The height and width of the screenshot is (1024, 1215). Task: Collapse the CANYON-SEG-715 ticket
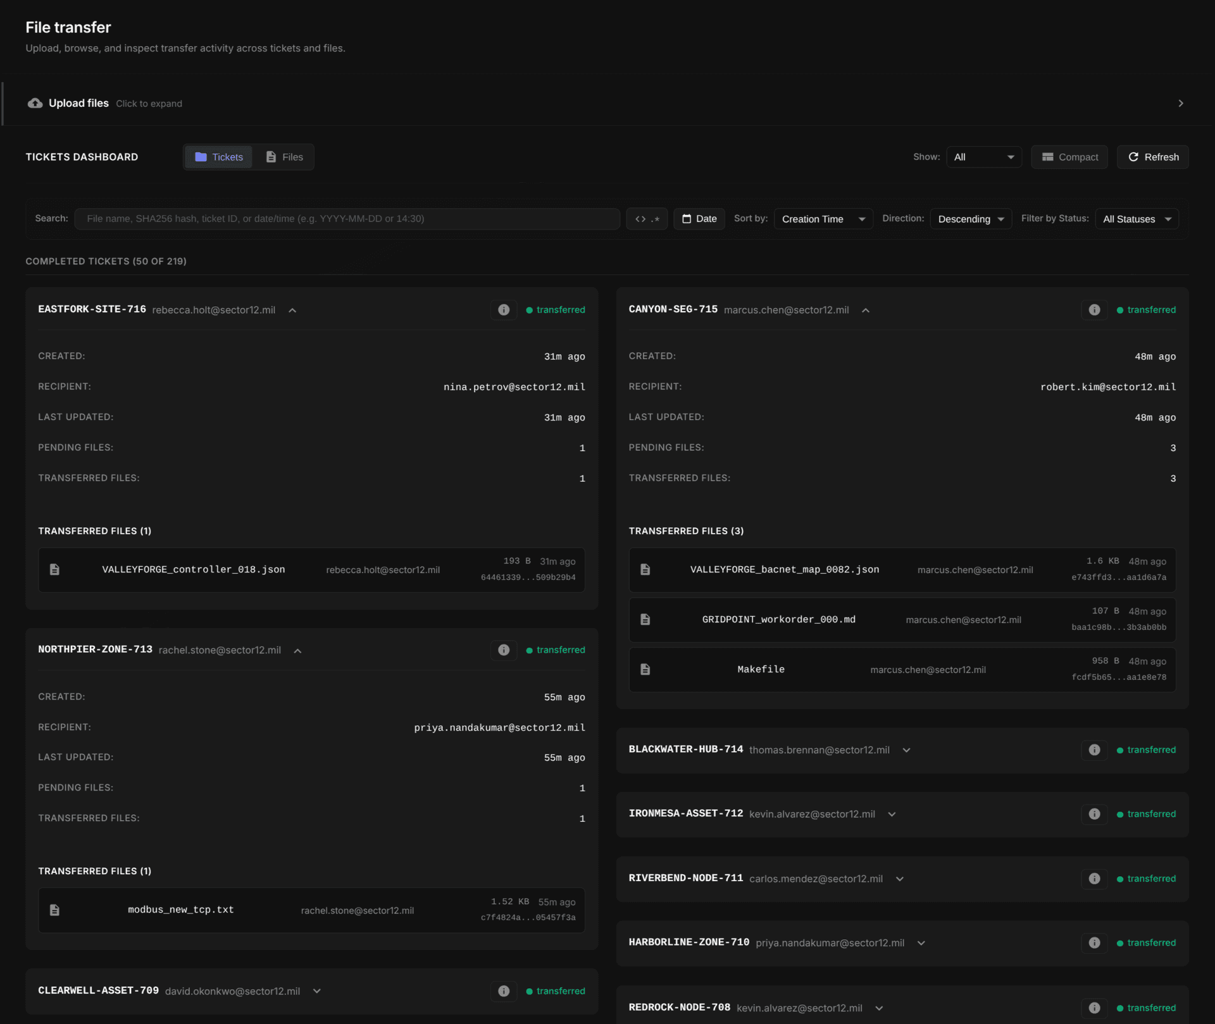[866, 310]
